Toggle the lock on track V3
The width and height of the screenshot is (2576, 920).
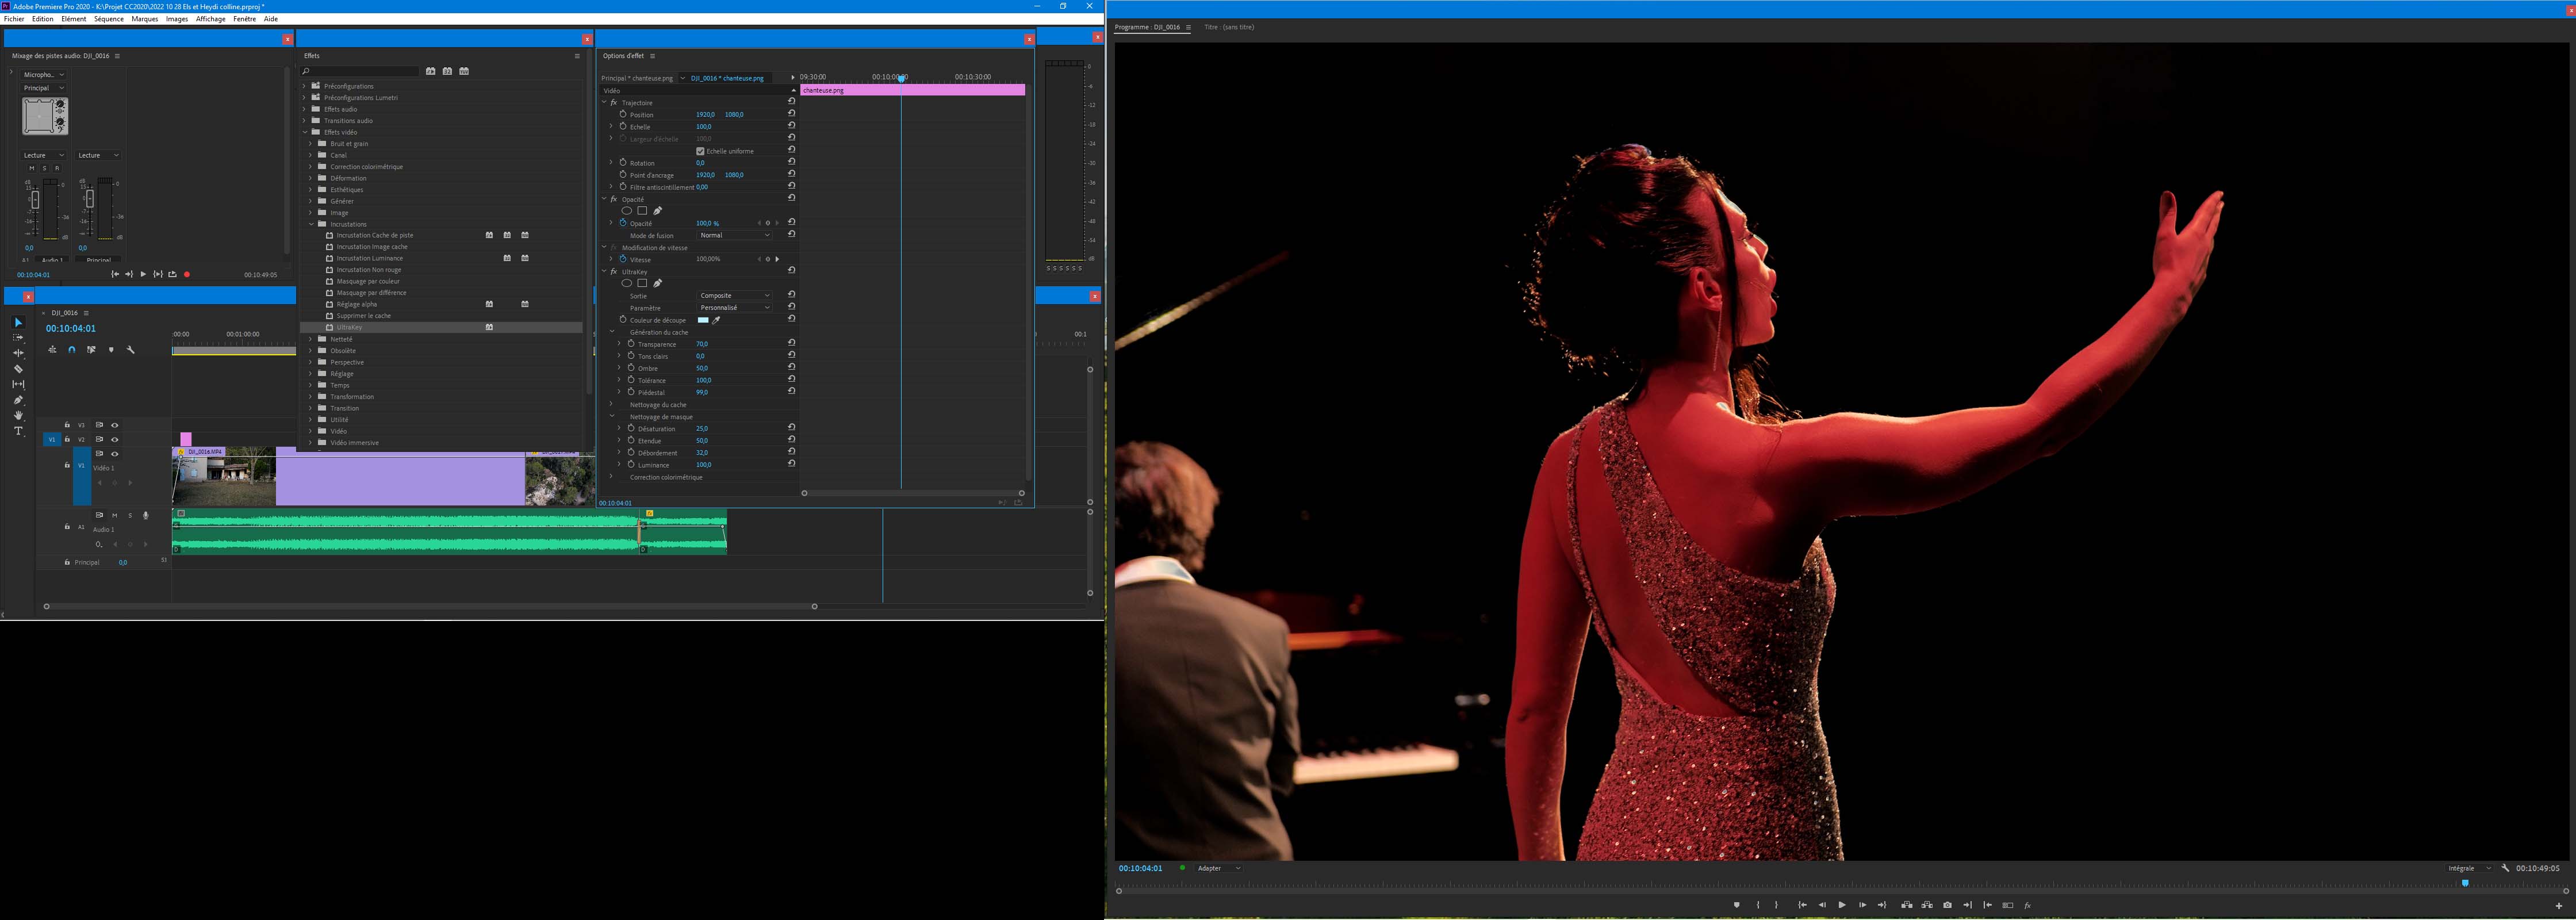tap(68, 425)
